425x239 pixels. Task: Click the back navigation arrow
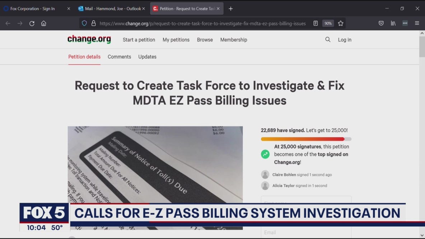[8, 24]
